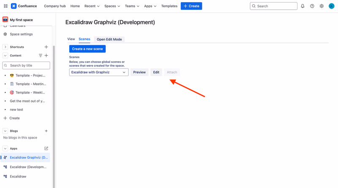Open Excalidraw (Developm... in Apps
The width and height of the screenshot is (338, 188).
pyautogui.click(x=28, y=167)
